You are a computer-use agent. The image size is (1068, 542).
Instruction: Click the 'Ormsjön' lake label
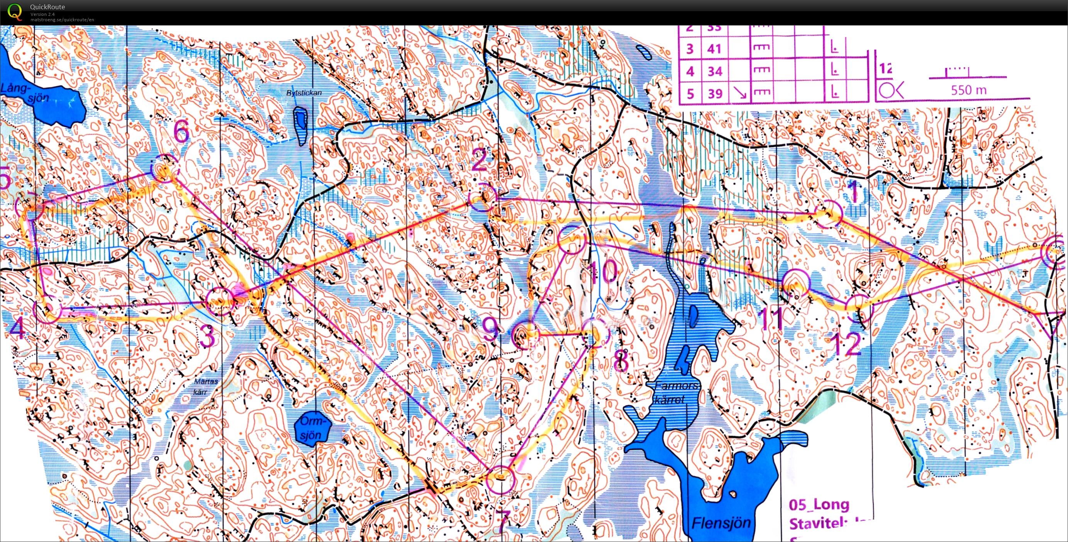(x=314, y=428)
